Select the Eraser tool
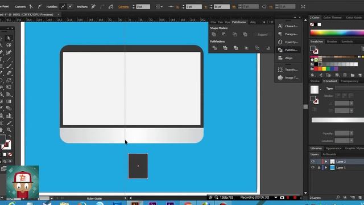This screenshot has height=205, width=364. point(9,73)
